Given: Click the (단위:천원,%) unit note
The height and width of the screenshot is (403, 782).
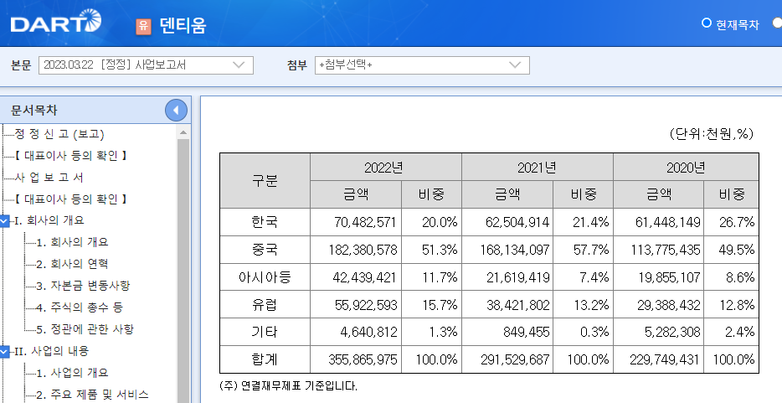Looking at the screenshot, I should click(x=711, y=134).
